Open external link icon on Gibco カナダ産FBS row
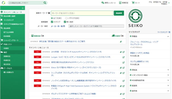 (123, 68)
